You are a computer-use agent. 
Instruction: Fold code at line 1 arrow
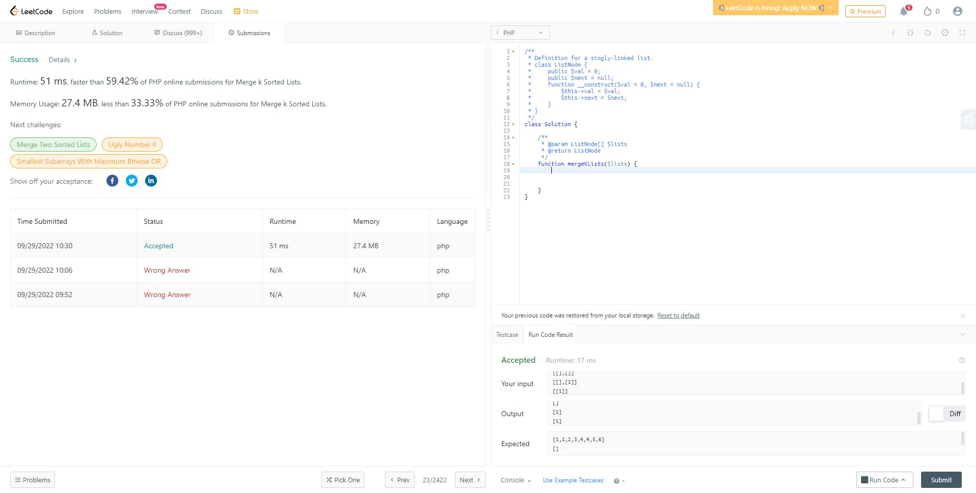point(513,52)
